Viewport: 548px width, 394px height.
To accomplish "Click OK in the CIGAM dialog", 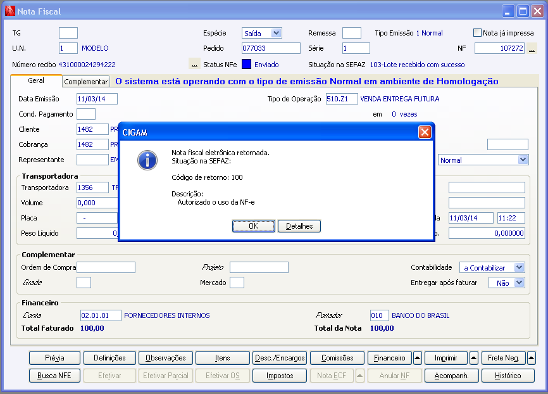I will (x=253, y=226).
